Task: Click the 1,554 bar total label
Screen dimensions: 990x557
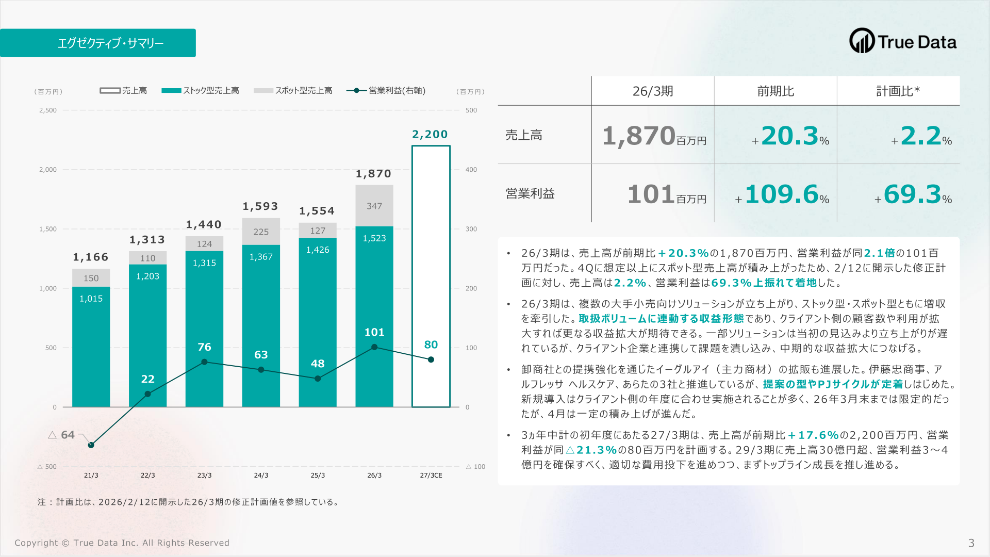Action: [x=317, y=211]
